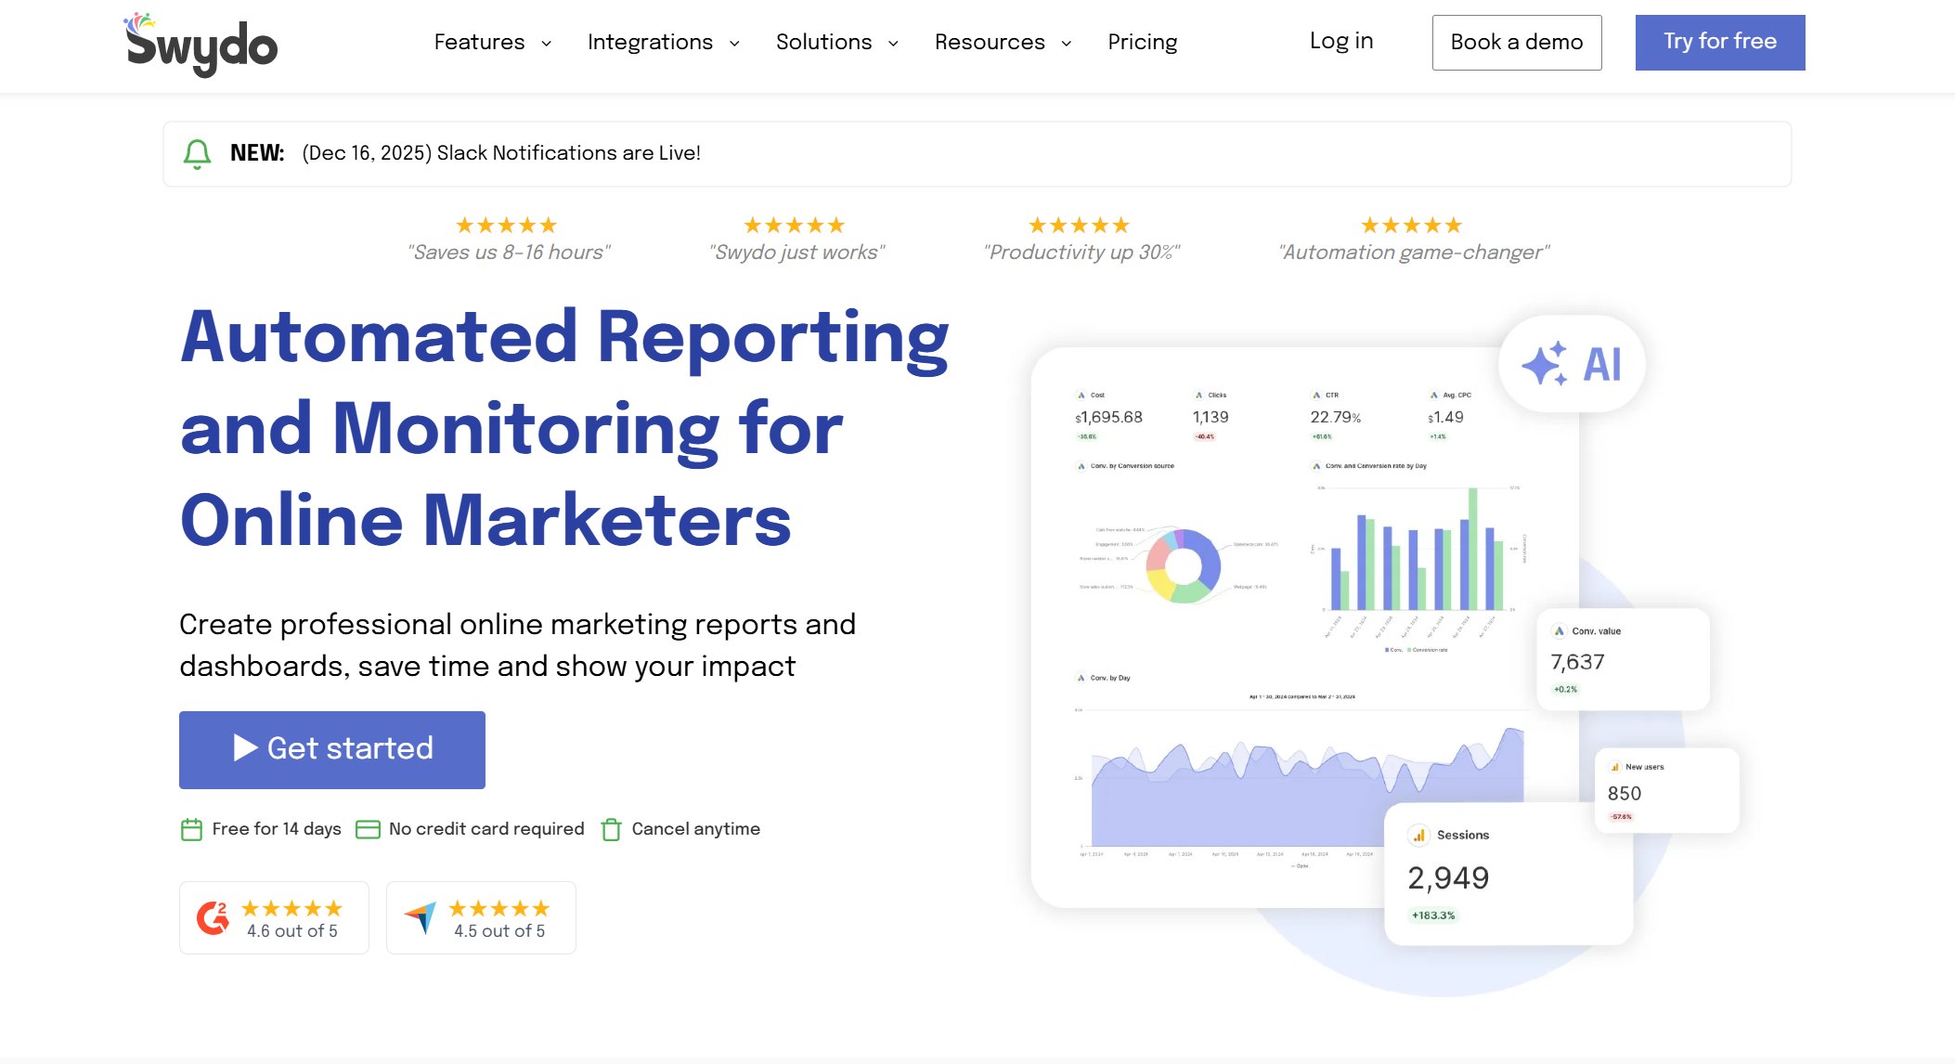
Task: Click the credit card icon
Action: pos(368,829)
